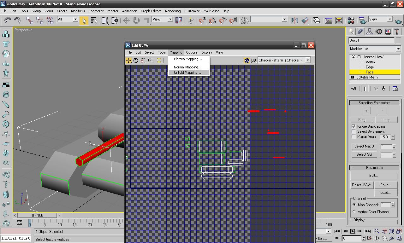
Task: Click the Redo arrow in main toolbar
Action: pyautogui.click(x=18, y=20)
